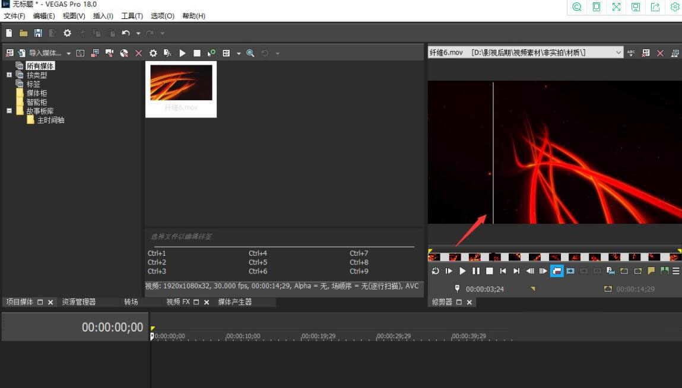Toggle the highlighted loop playback mode
The width and height of the screenshot is (682, 388).
556,271
